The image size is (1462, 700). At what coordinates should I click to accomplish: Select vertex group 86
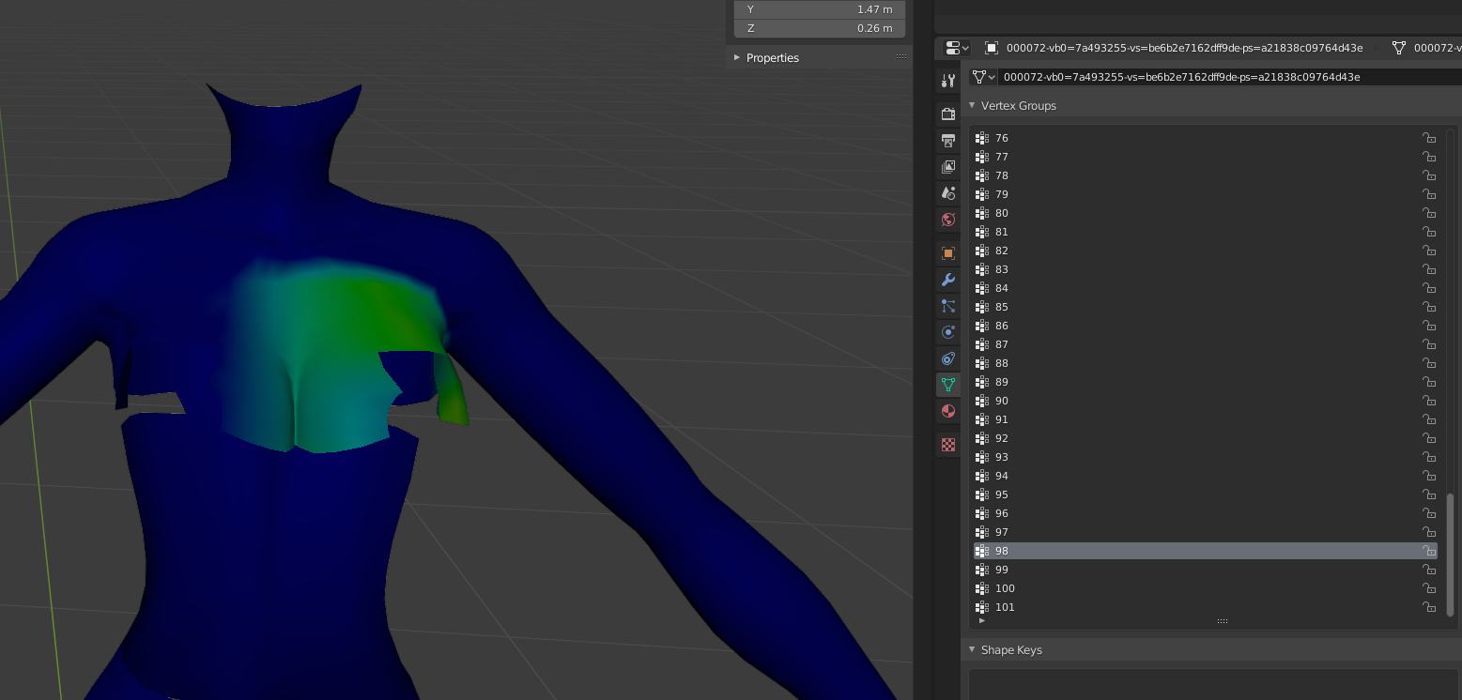[x=1205, y=326]
